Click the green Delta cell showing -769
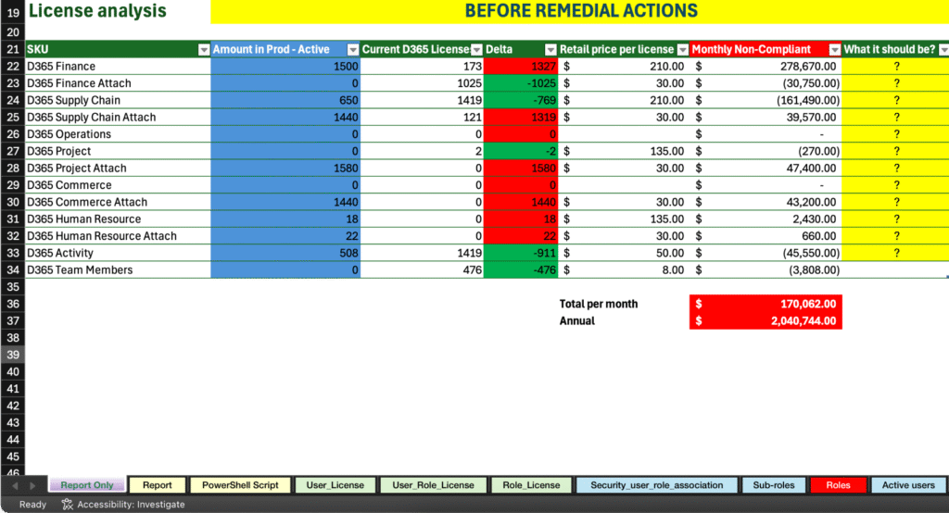 click(521, 100)
